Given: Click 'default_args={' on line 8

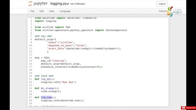Looking at the screenshot, I should [x=46, y=39].
